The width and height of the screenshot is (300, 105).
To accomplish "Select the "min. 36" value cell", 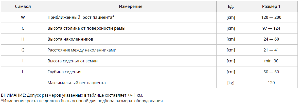I will 271,61.
